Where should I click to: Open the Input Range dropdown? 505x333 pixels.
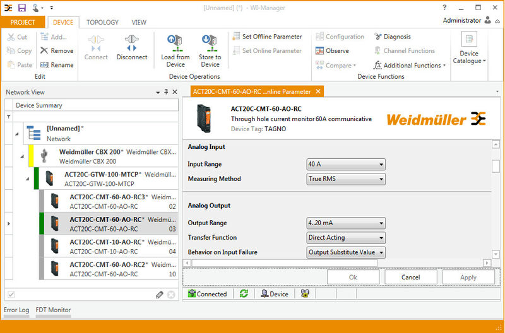pyautogui.click(x=345, y=165)
